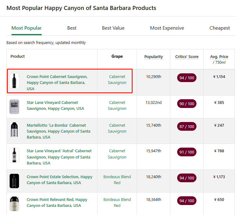Click the 18,364th popularity value
The width and height of the screenshot is (236, 215).
click(x=153, y=200)
